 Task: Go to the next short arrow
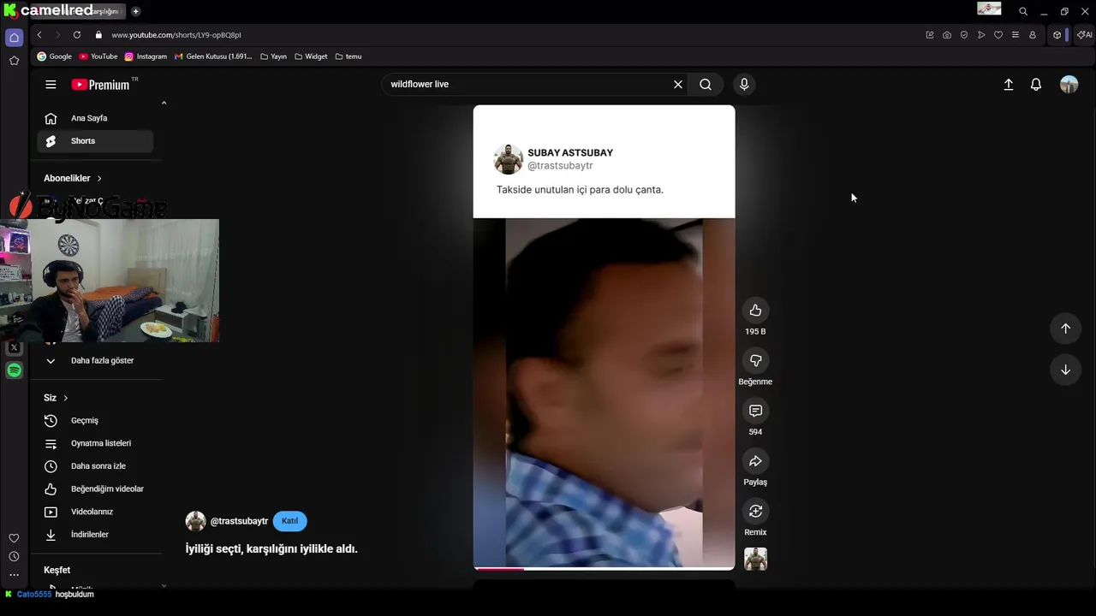[1065, 370]
